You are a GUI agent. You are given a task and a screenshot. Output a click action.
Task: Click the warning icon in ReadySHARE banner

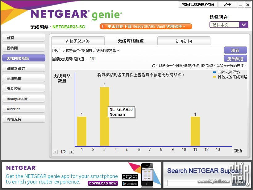pos(103,26)
